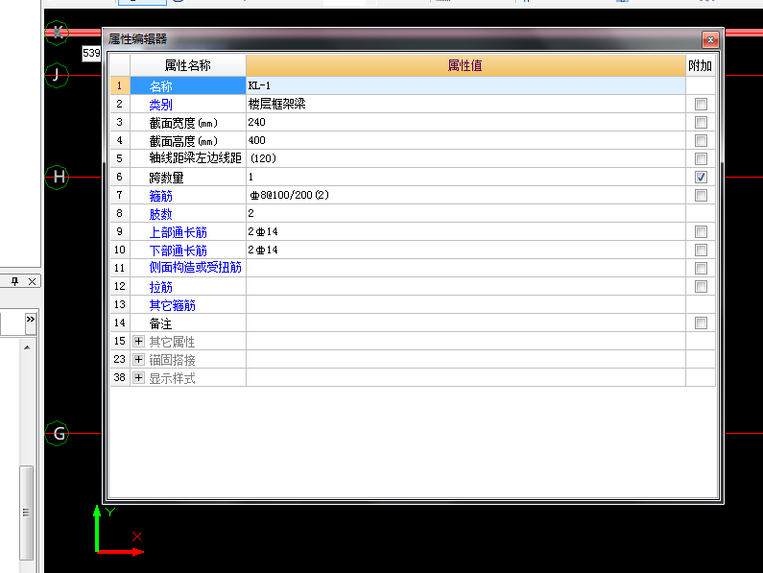The width and height of the screenshot is (763, 573).
Task: Close the 属性编辑器 dialog
Action: [x=710, y=39]
